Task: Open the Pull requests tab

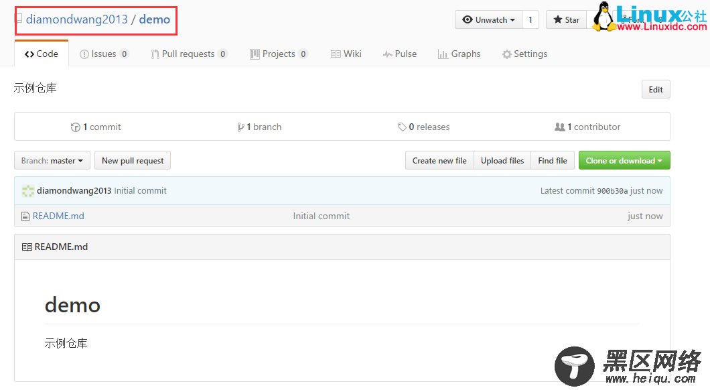Action: pyautogui.click(x=189, y=54)
